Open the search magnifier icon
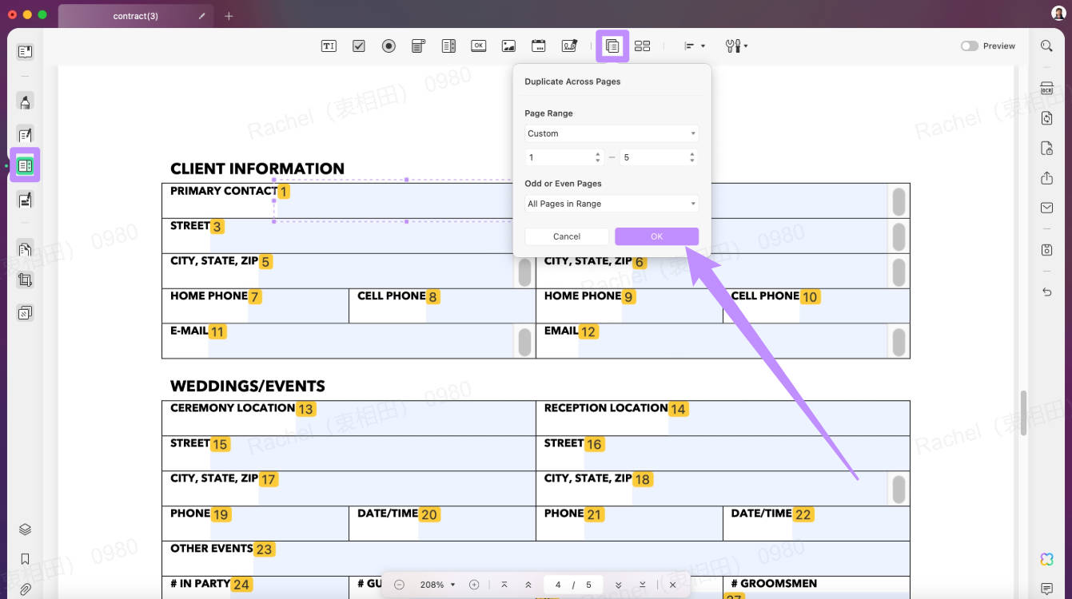Screen dimensions: 1072x599 tap(1046, 46)
